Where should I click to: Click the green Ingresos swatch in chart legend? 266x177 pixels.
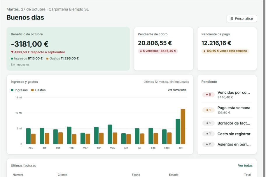(12, 90)
